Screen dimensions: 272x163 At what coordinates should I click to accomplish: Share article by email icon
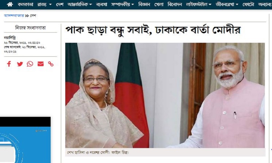tap(40, 64)
